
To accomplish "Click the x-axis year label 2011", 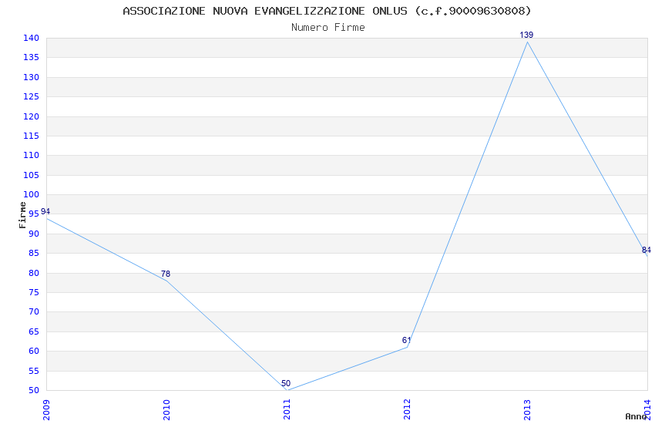I will point(287,409).
